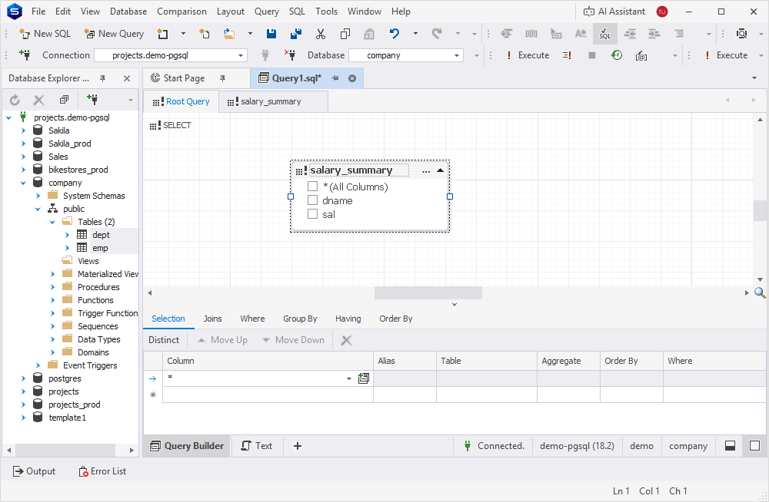Click the New Query toolbar button
Viewport: 769px width, 502px height.
click(x=114, y=34)
